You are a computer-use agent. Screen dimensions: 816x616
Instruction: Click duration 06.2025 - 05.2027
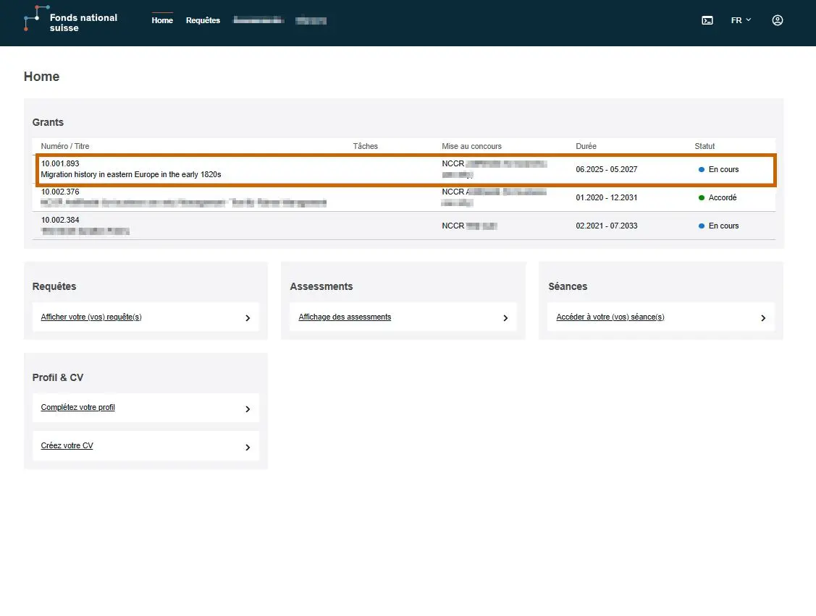(606, 169)
